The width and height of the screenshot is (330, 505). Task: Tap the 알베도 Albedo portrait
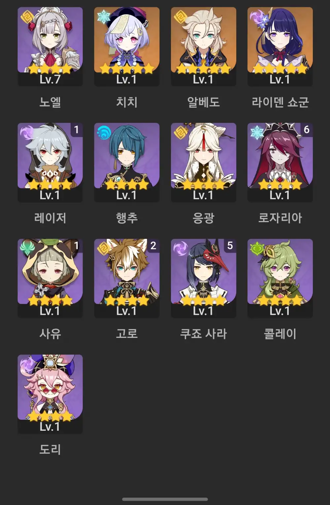click(x=203, y=46)
